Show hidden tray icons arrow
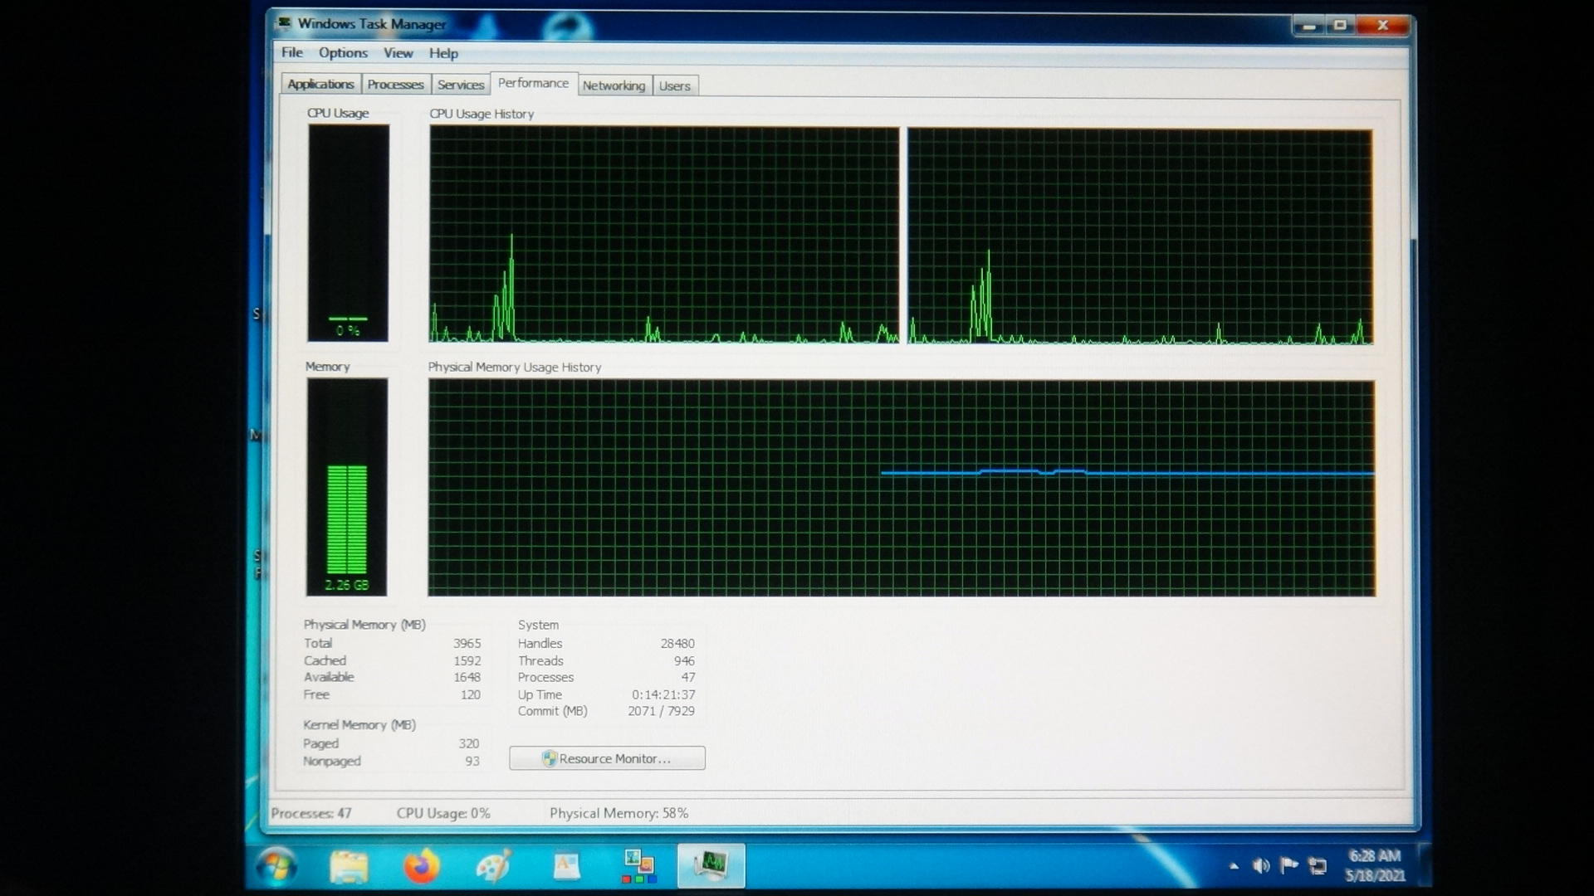Viewport: 1594px width, 896px height. pos(1234,866)
